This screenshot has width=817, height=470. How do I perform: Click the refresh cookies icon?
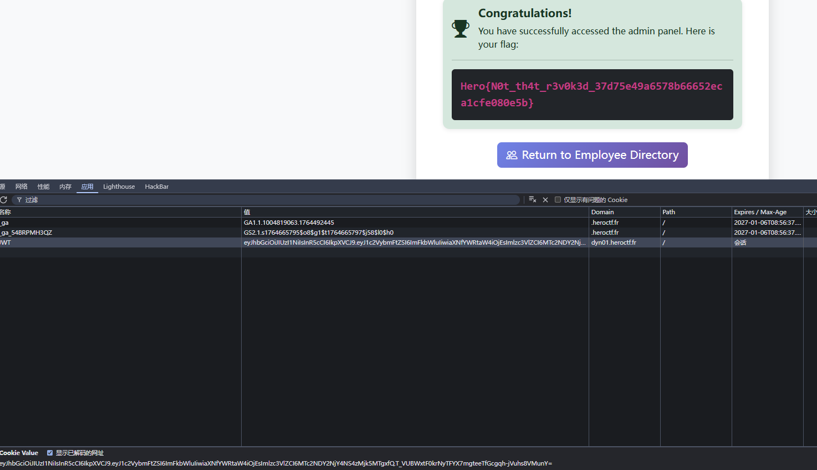tap(3, 200)
